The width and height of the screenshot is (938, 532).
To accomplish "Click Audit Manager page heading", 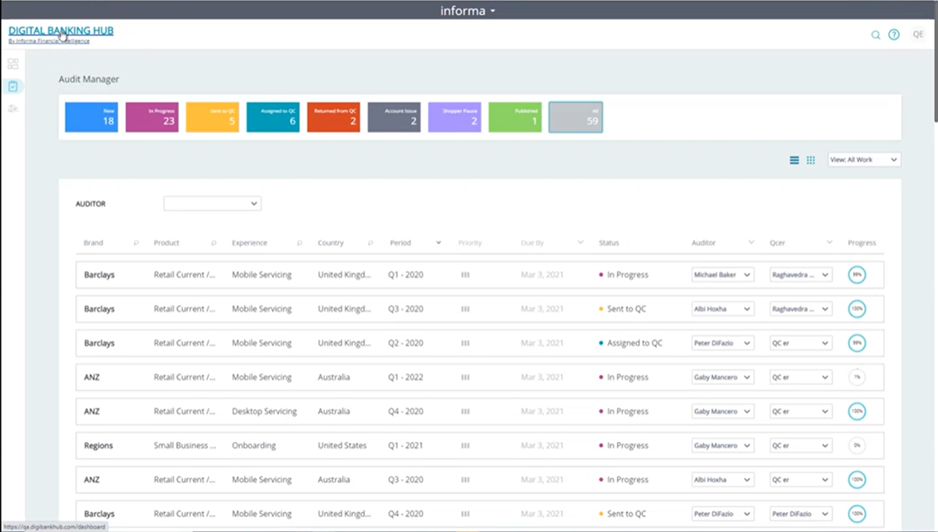I will [88, 79].
